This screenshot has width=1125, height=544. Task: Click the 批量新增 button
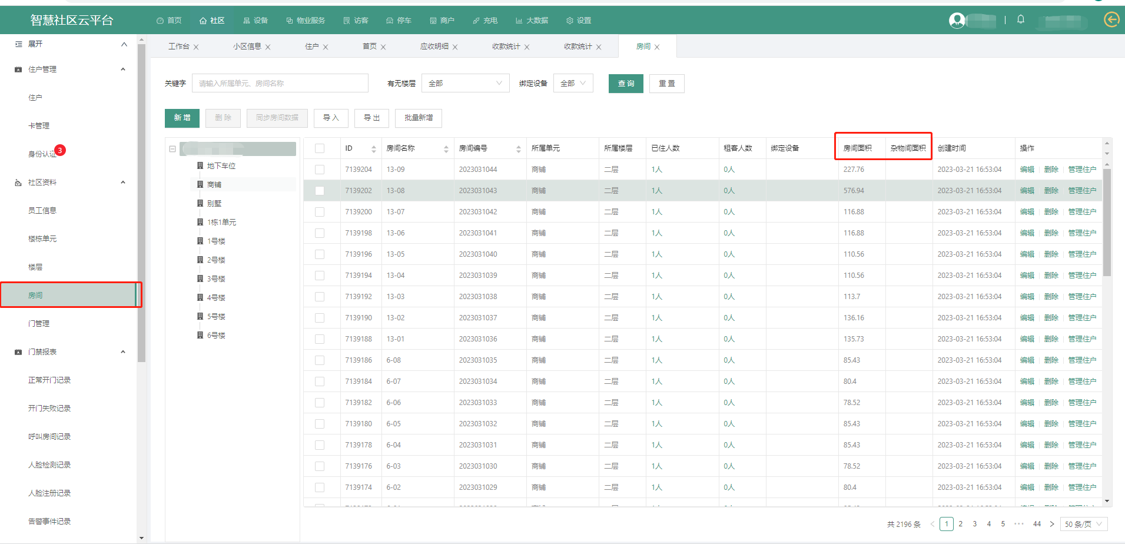tap(418, 118)
